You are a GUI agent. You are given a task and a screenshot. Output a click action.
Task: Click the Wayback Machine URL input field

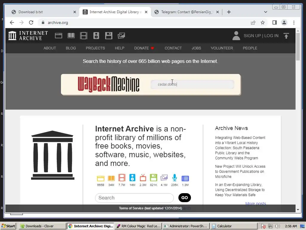192,84
